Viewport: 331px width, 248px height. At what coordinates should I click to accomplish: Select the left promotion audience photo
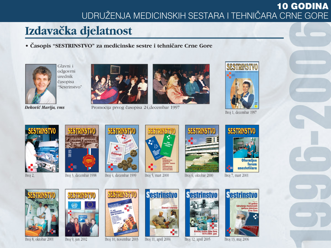click(x=119, y=84)
